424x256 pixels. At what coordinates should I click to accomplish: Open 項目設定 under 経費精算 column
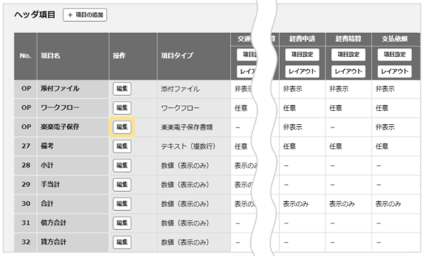(348, 54)
